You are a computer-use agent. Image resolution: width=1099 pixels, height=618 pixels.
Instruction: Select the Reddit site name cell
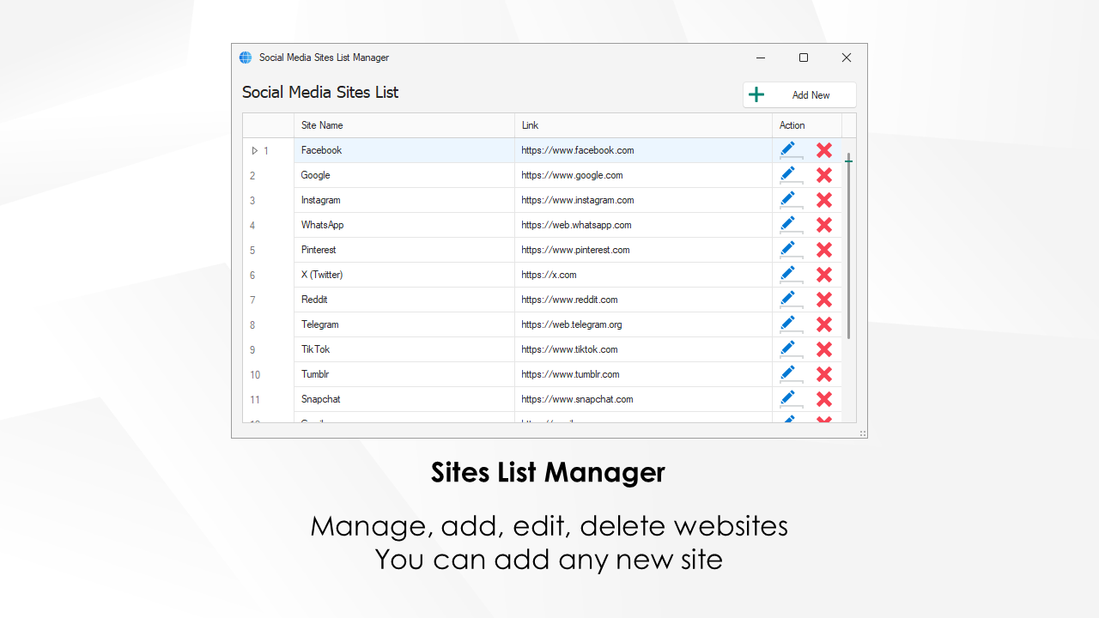pyautogui.click(x=404, y=300)
